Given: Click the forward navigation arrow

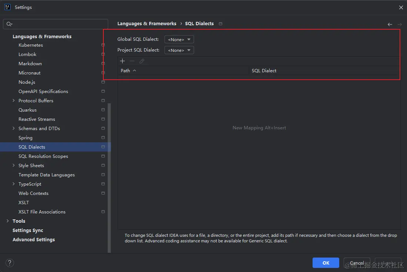Looking at the screenshot, I should click(x=399, y=24).
